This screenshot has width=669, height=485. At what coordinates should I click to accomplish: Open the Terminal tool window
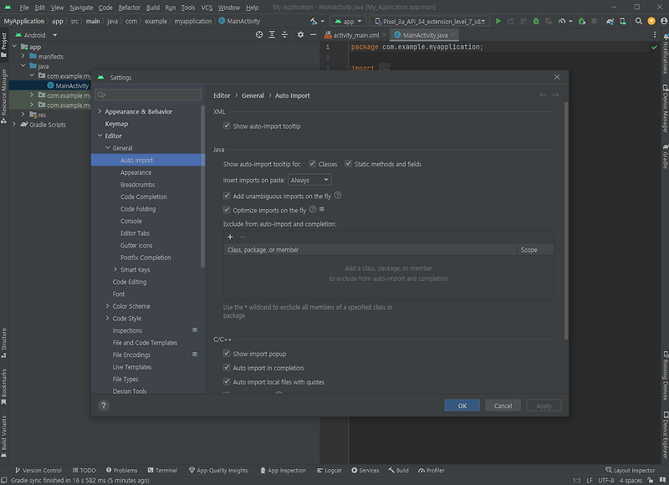pyautogui.click(x=162, y=470)
